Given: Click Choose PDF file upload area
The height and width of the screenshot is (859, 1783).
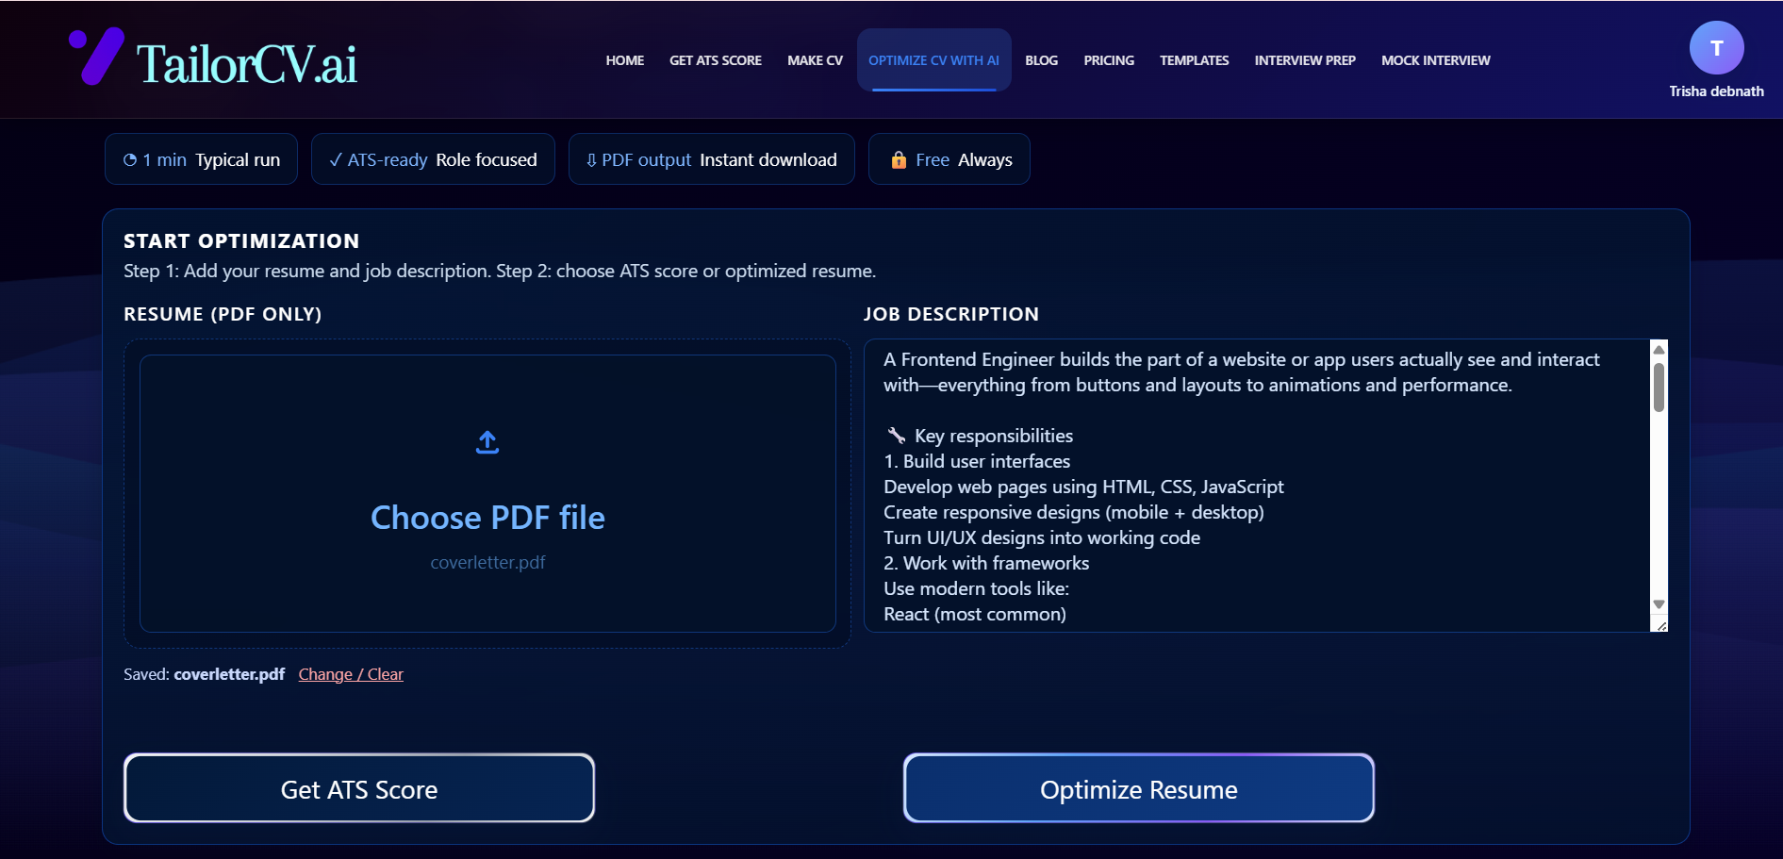Looking at the screenshot, I should click(x=487, y=493).
